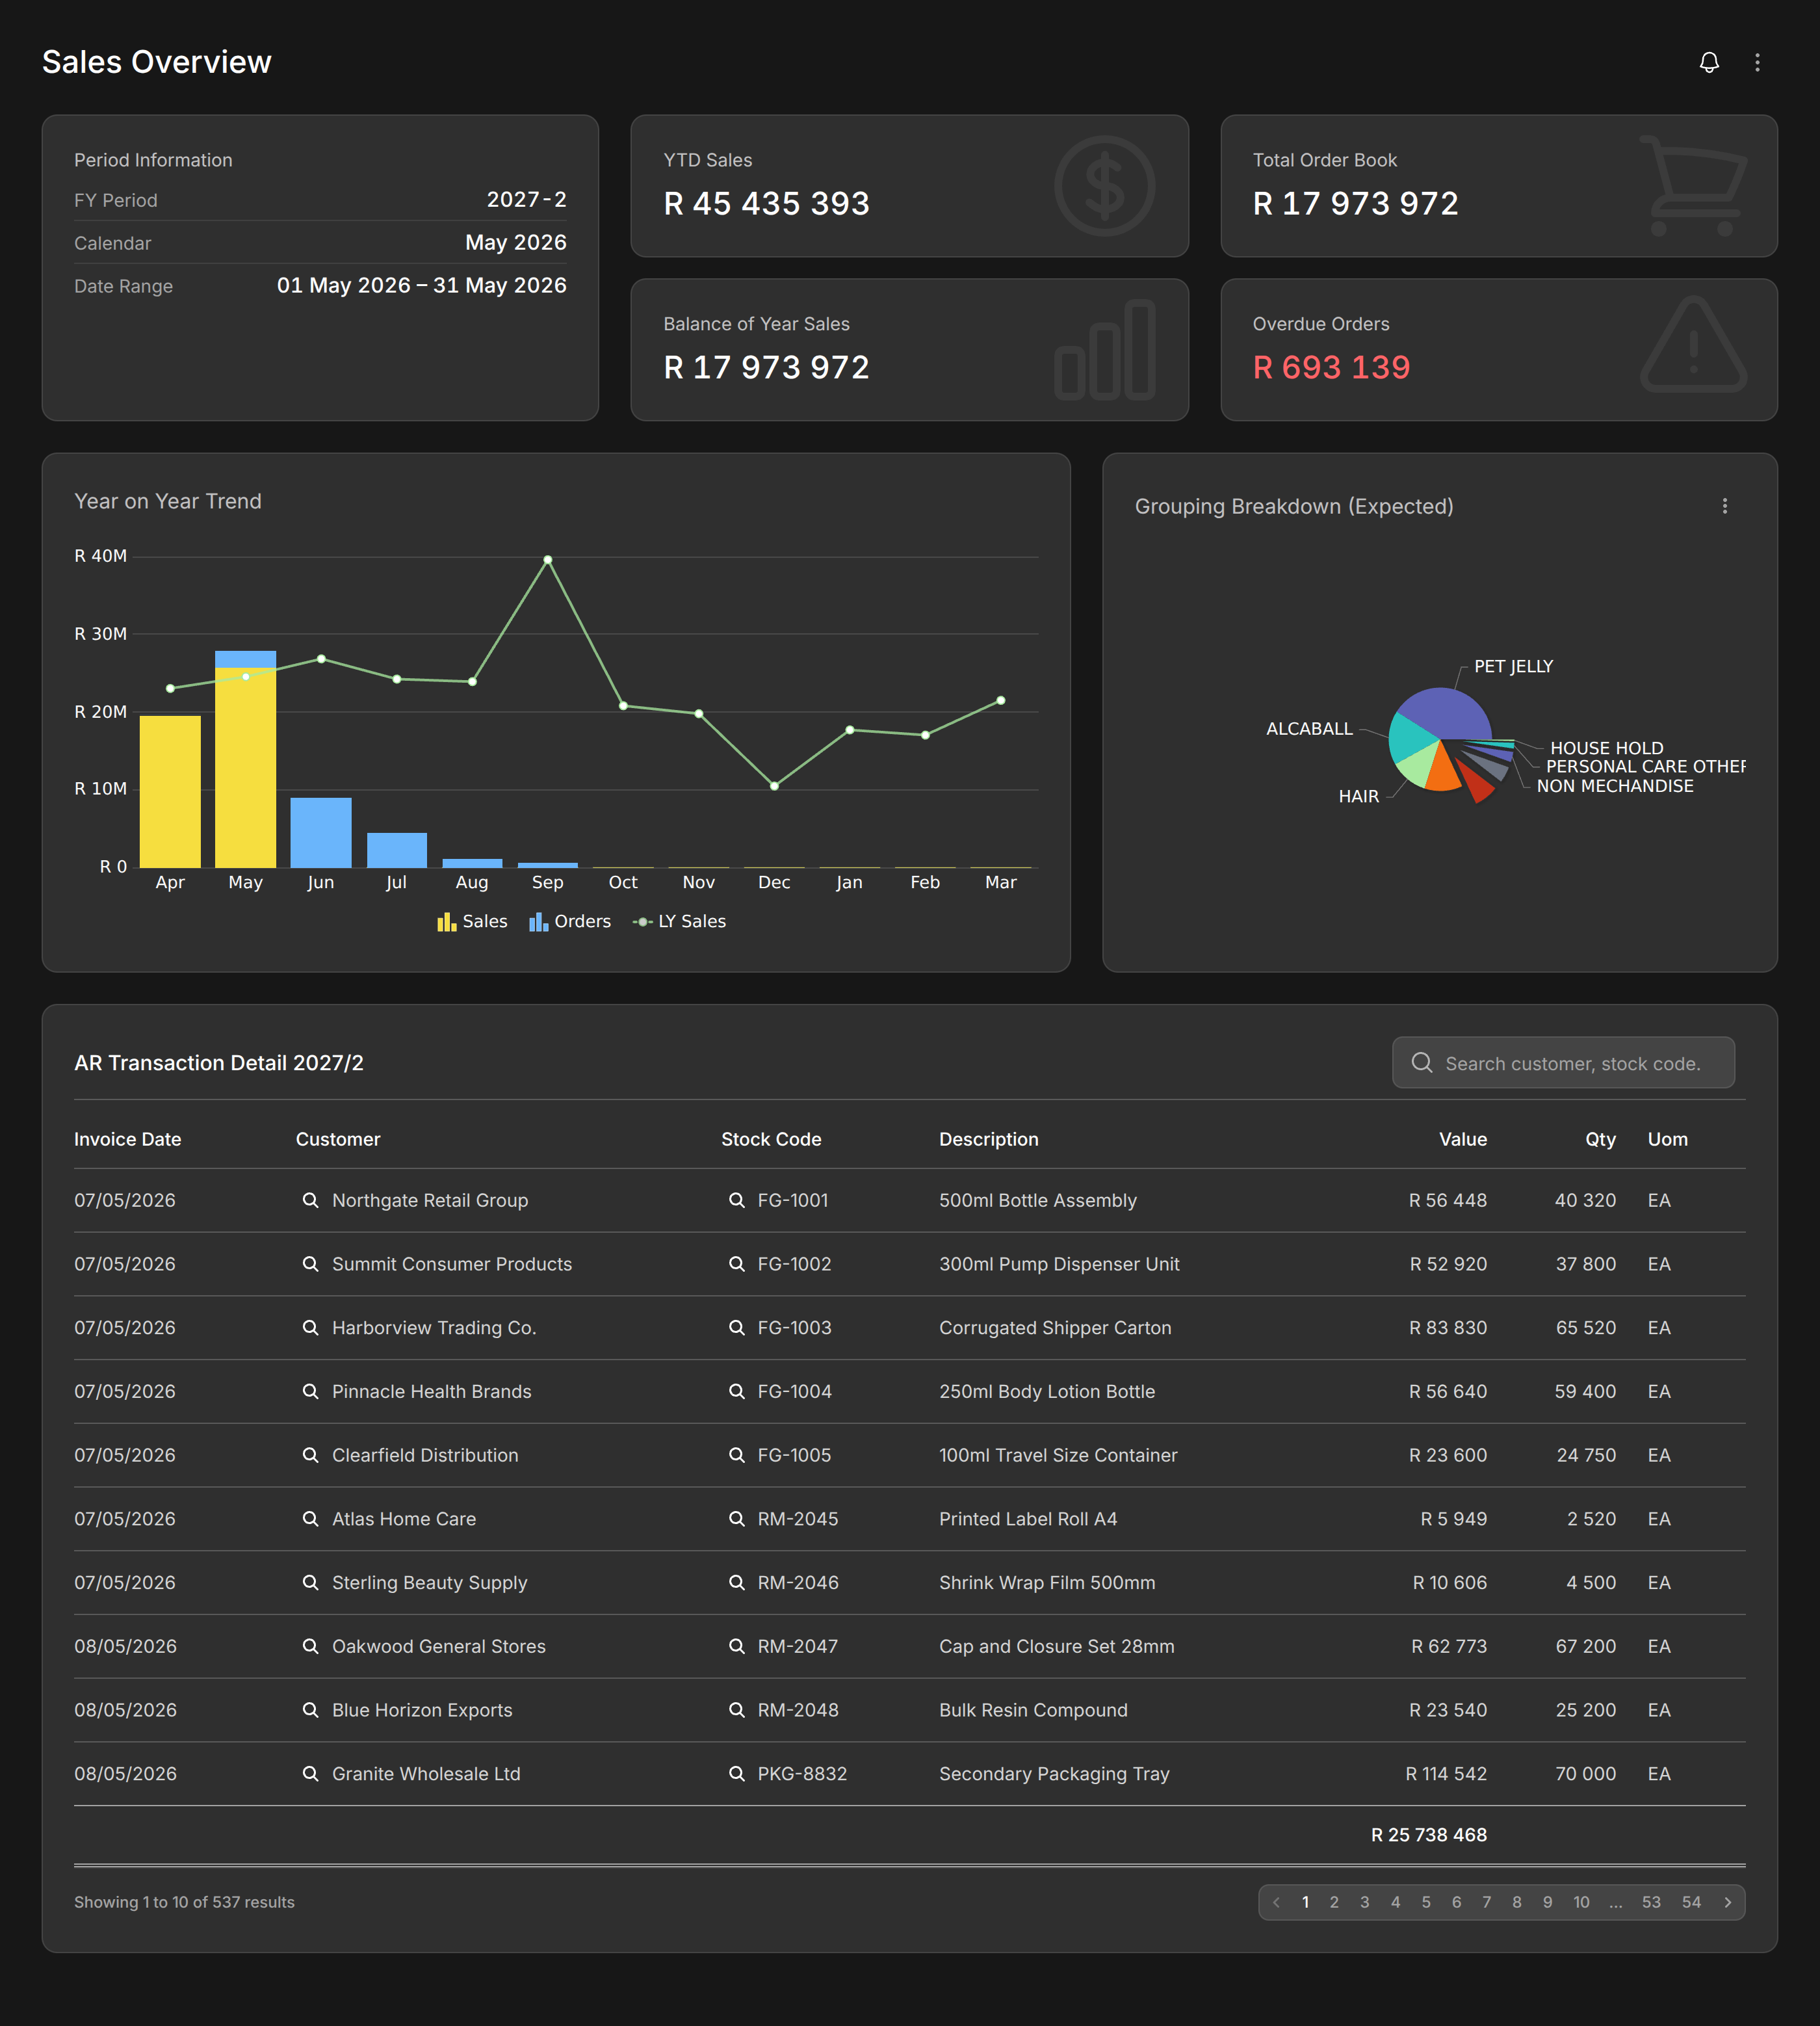Open the Total Order Book card

(1499, 186)
